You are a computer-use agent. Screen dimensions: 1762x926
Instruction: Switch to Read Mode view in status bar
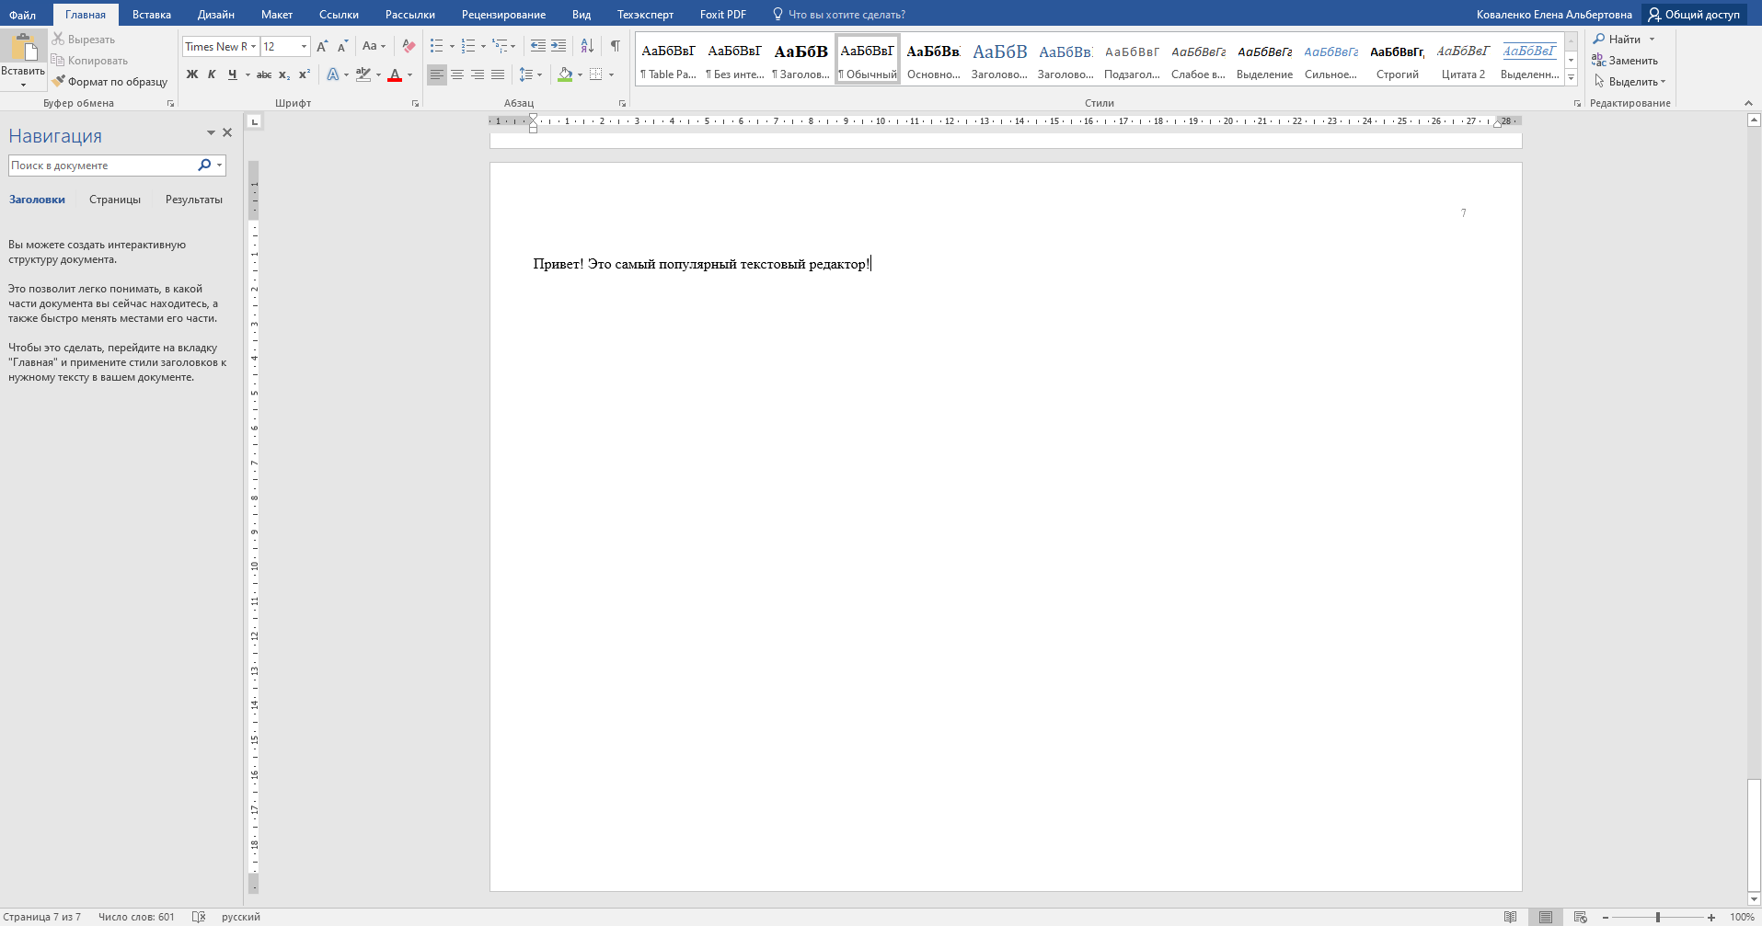(1510, 917)
